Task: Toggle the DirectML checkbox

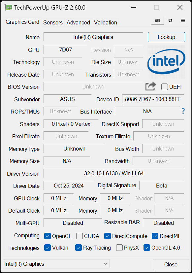Action: tap(155, 236)
